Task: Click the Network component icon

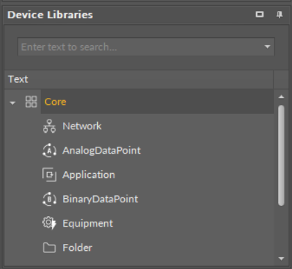Action: [49, 126]
